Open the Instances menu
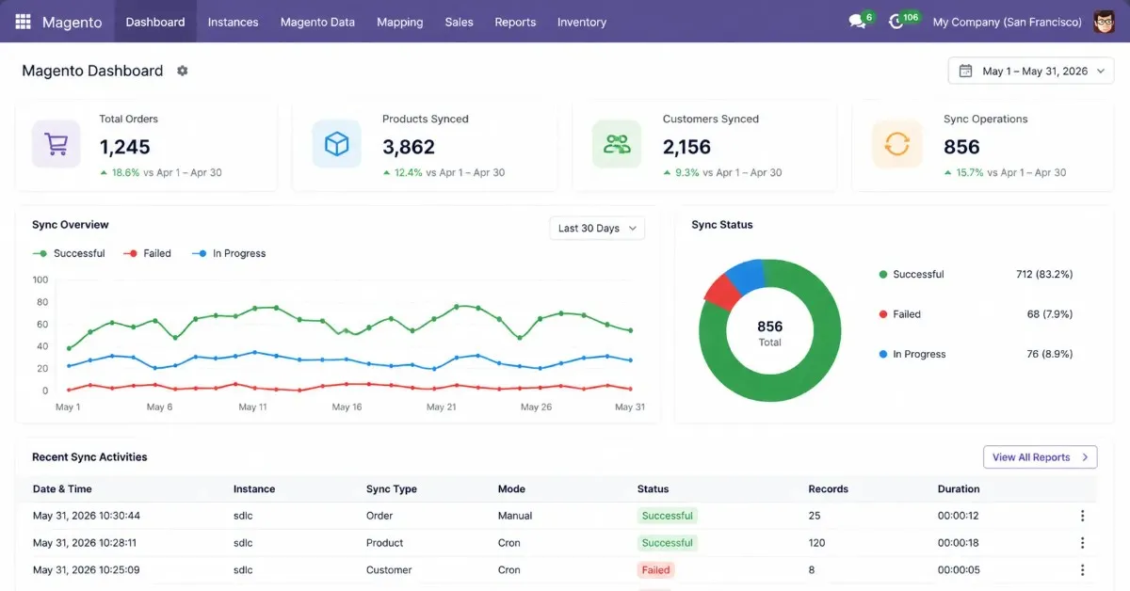 click(x=233, y=22)
